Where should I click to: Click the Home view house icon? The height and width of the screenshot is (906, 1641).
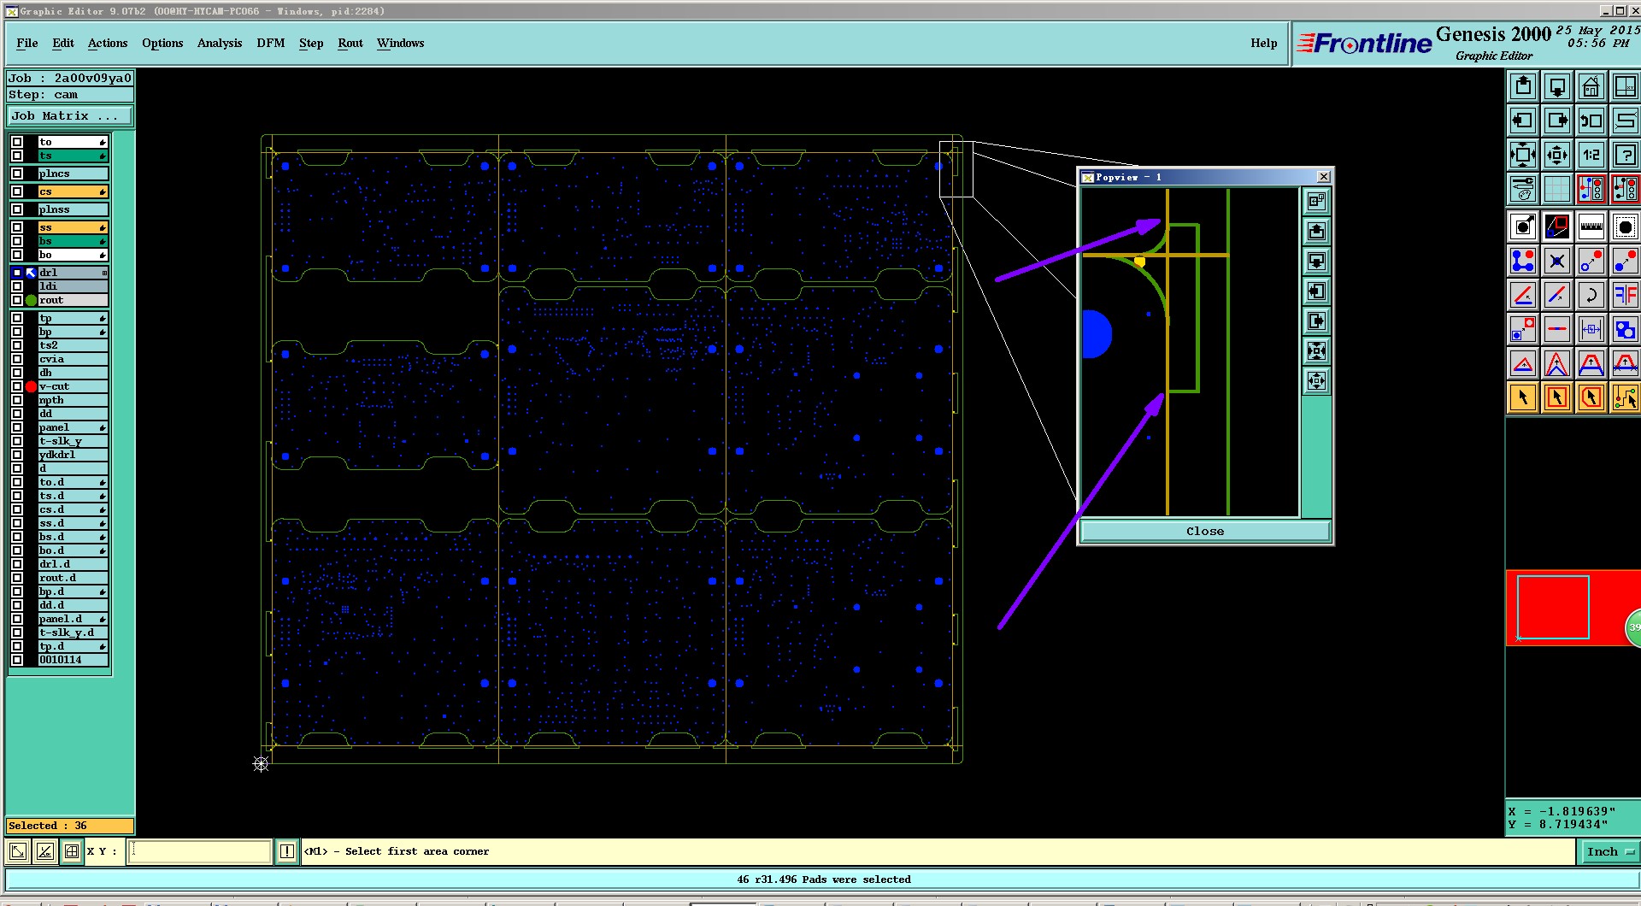[x=1591, y=86]
